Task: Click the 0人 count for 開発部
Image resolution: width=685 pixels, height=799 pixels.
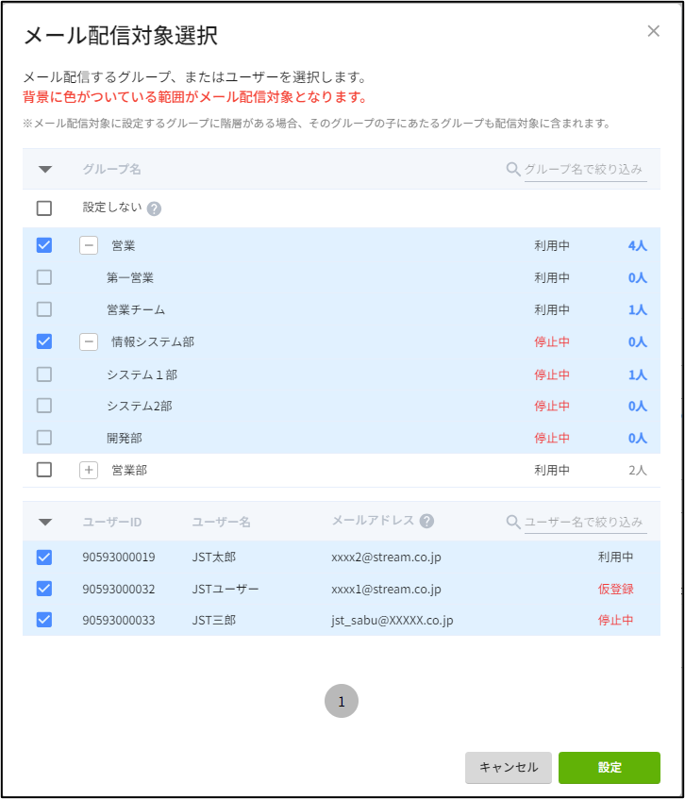Action: point(638,439)
